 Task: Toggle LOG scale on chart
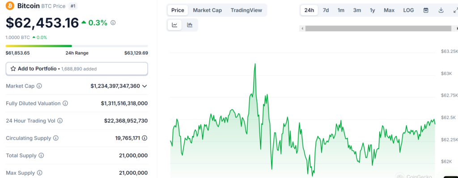pyautogui.click(x=408, y=10)
